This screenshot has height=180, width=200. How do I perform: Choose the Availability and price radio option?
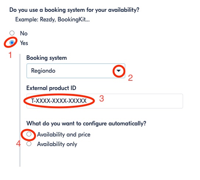(29, 134)
